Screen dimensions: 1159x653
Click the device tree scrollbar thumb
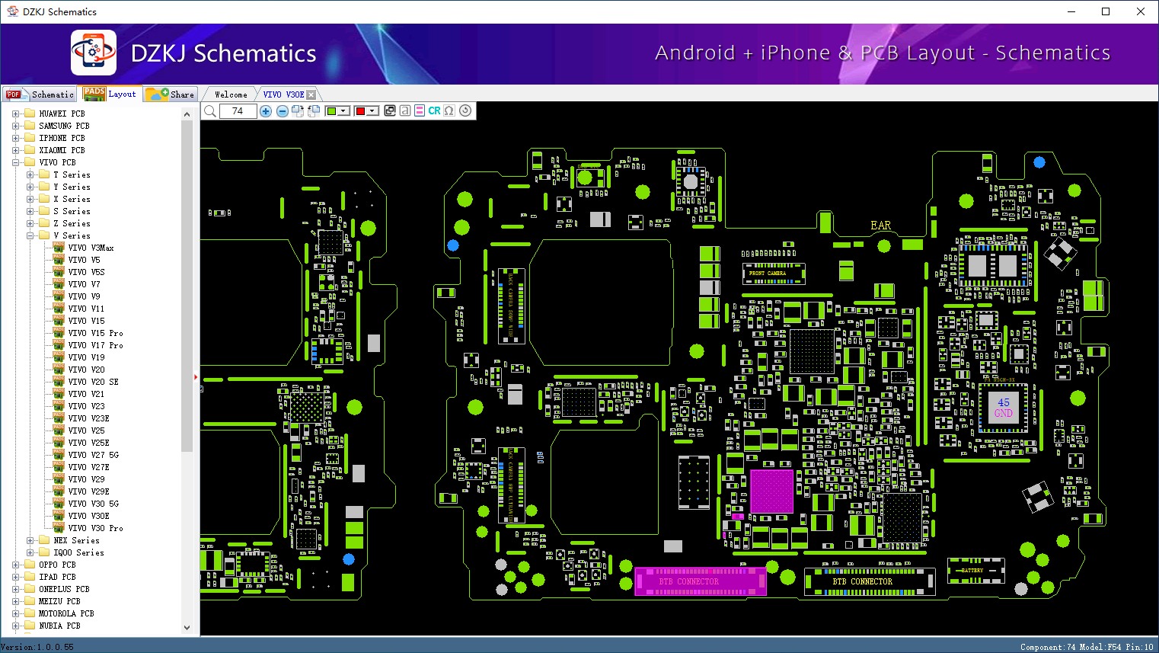187,286
